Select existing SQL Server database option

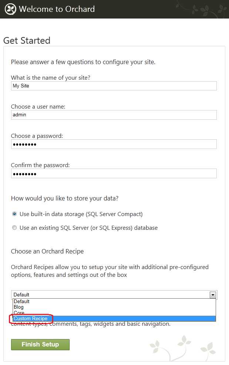14,228
